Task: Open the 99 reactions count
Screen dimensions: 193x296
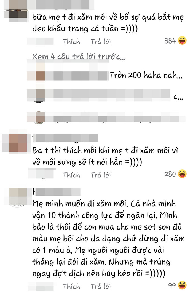Action: 172,285
